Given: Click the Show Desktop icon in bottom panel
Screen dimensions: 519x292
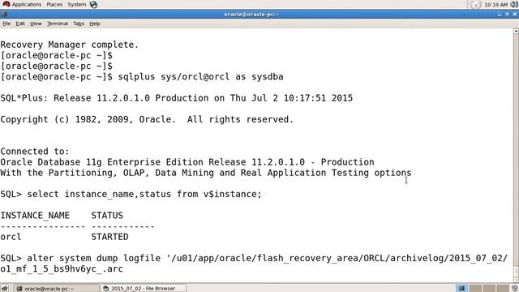Looking at the screenshot, I should [x=4, y=289].
